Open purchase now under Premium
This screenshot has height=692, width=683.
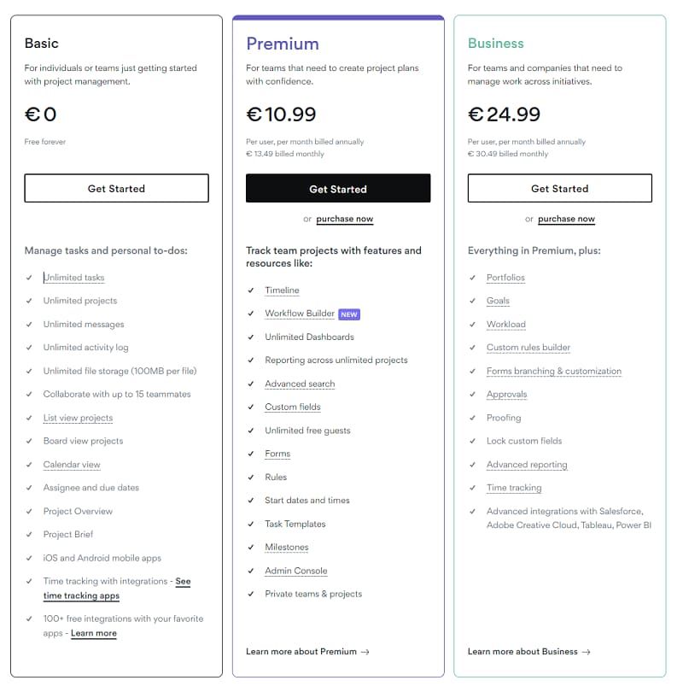344,219
